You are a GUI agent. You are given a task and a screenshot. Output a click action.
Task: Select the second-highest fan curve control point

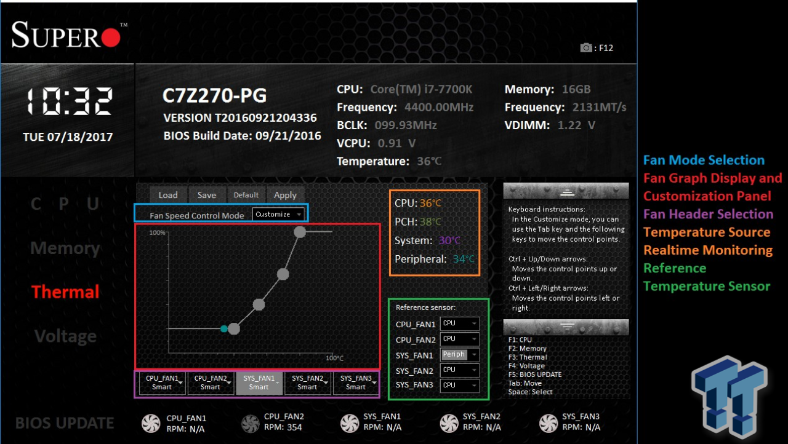point(283,274)
